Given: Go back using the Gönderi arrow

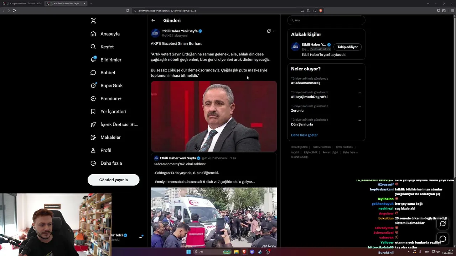Looking at the screenshot, I should point(153,20).
